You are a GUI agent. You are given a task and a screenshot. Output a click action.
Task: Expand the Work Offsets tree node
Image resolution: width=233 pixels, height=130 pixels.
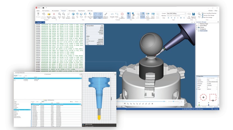pos(197,26)
